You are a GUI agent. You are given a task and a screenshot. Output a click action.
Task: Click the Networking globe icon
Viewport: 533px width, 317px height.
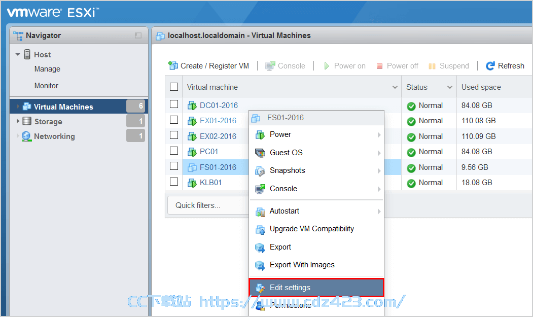pyautogui.click(x=26, y=136)
